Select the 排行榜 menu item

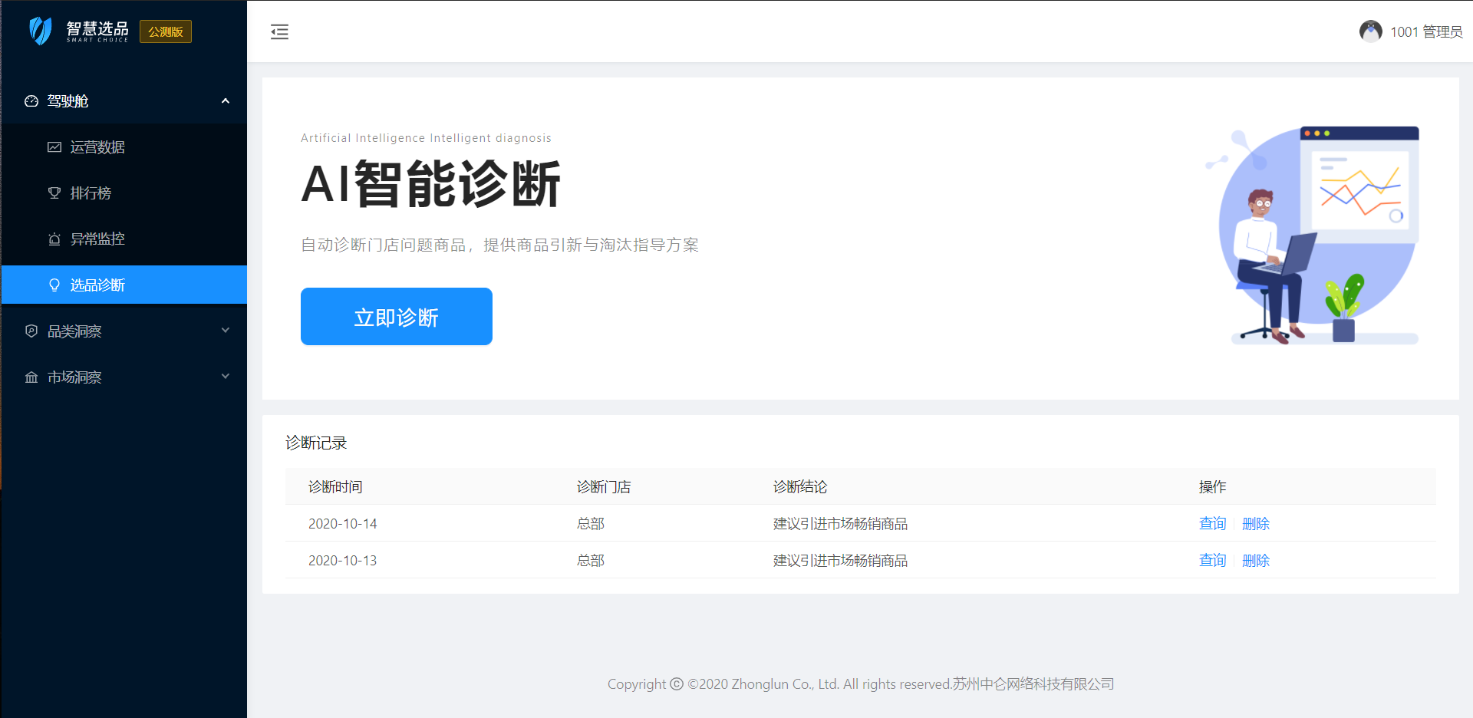[91, 193]
